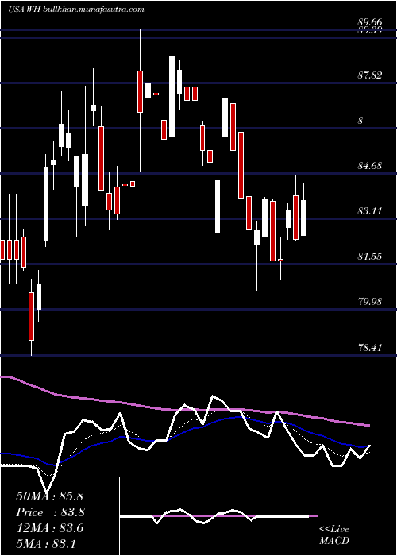Select the 78.41 price level label

370,347
